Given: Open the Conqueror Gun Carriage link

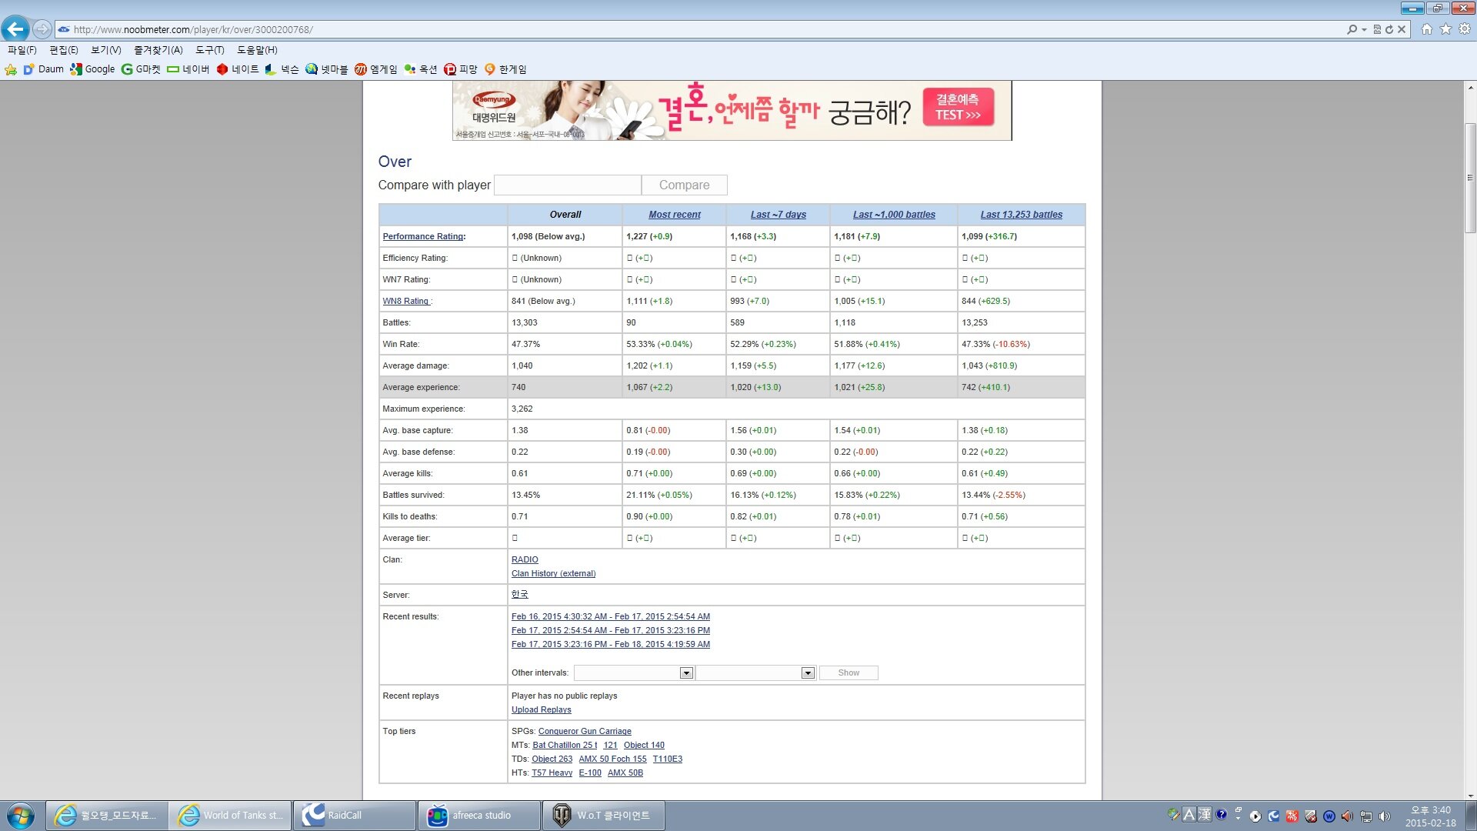Looking at the screenshot, I should coord(585,732).
